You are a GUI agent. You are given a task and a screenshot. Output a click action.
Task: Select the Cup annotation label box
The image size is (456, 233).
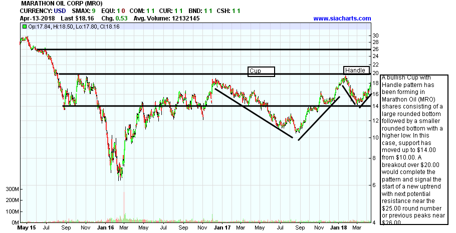(262, 71)
